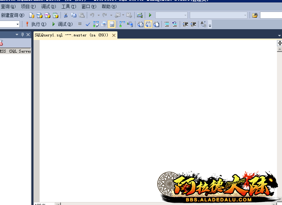Screen dimensions: 282x205
Task: Click the Comment out selected lines icon
Action: [167, 24]
